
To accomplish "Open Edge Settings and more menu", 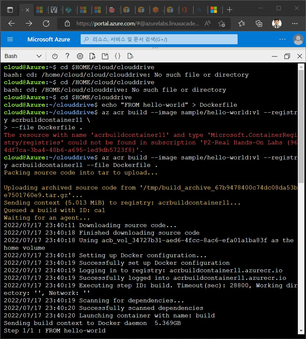I will (x=295, y=23).
